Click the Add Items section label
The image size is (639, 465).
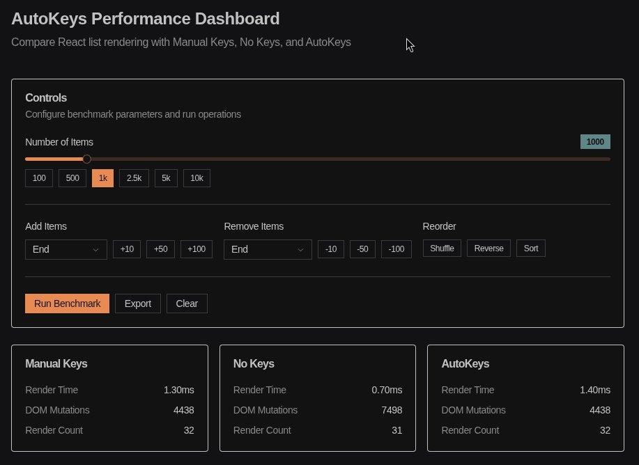[x=46, y=226]
